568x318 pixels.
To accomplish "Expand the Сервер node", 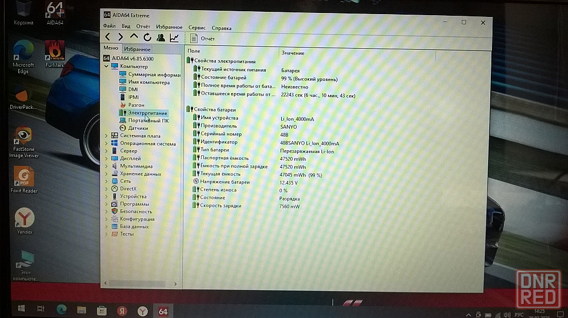I will [x=106, y=151].
